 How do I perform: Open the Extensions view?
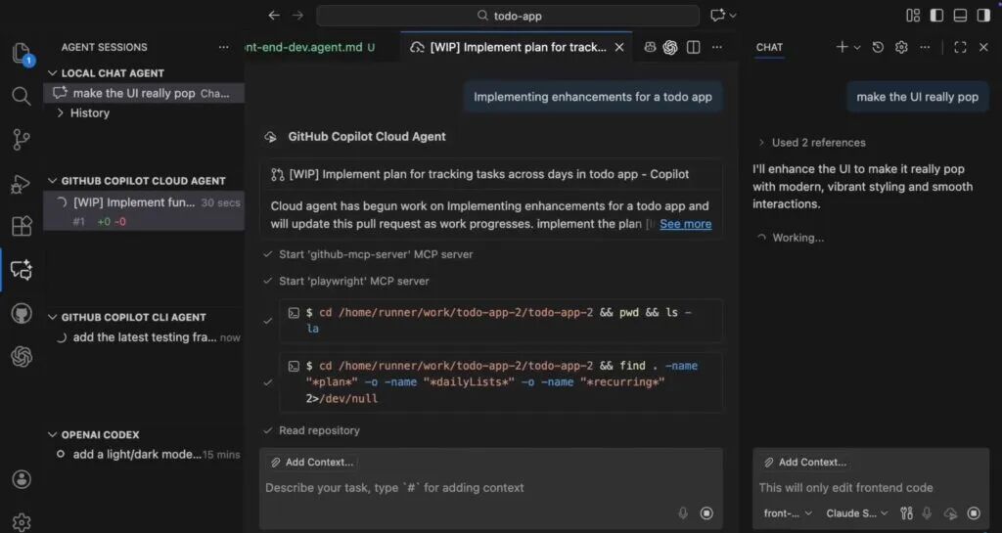[22, 226]
